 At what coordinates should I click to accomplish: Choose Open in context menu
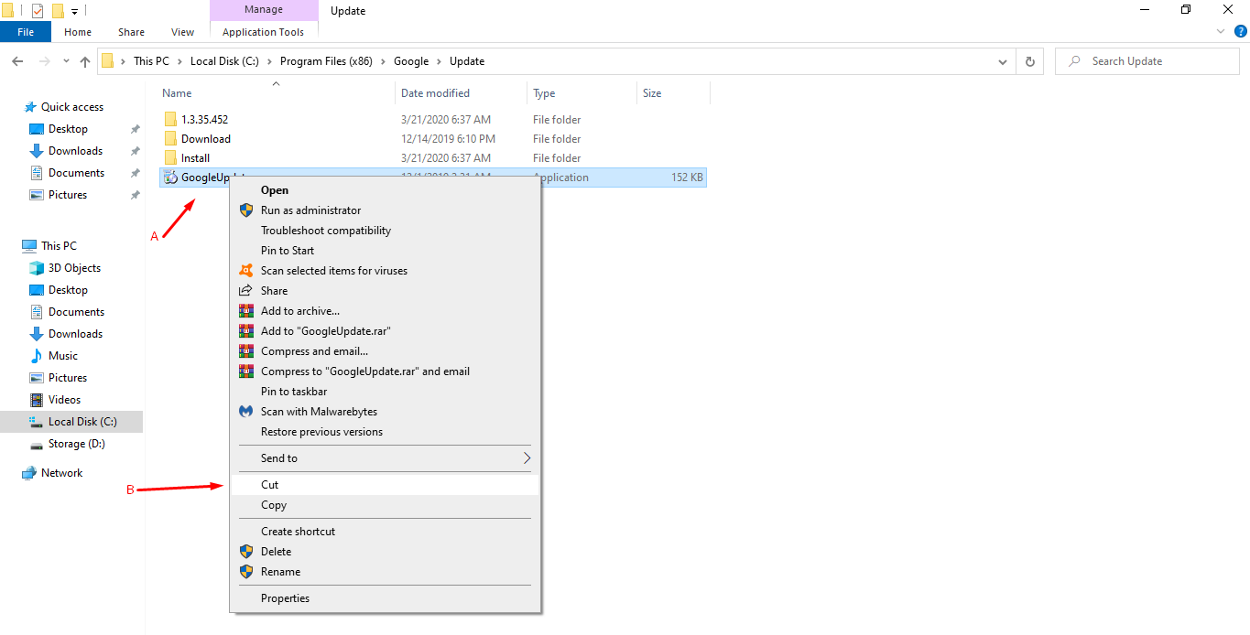click(x=385, y=190)
